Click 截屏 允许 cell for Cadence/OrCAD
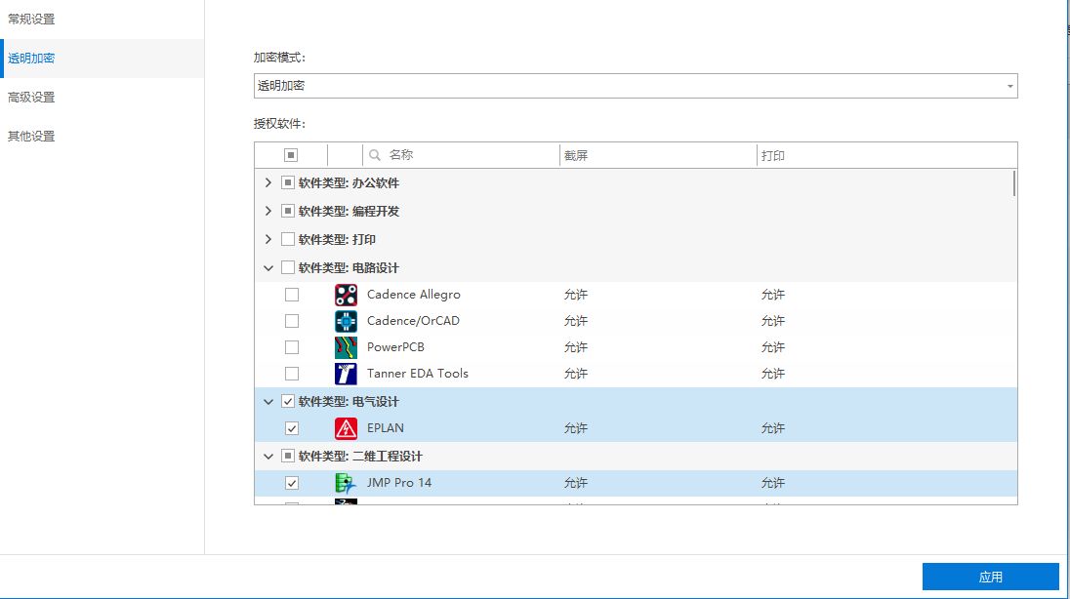The height and width of the screenshot is (599, 1070). coord(576,321)
